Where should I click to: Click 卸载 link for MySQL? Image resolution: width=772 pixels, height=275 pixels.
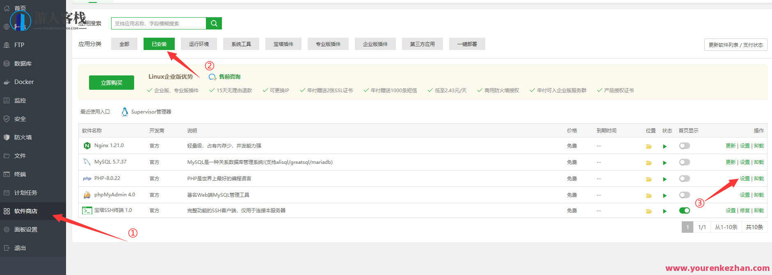coord(759,162)
